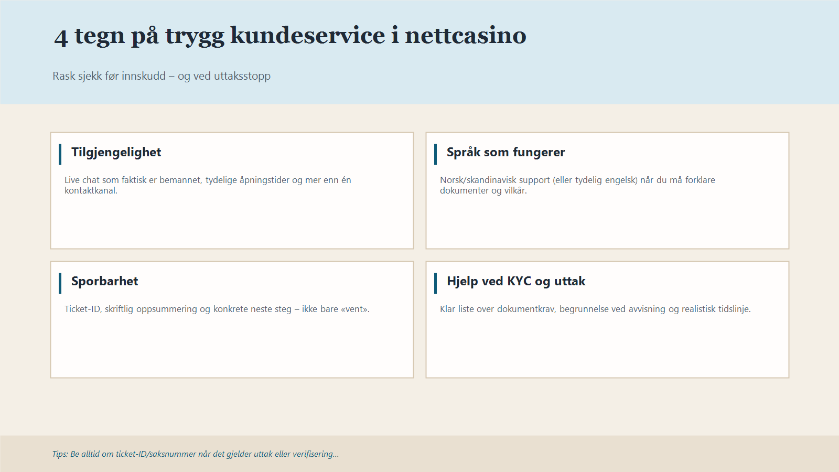The width and height of the screenshot is (839, 472).
Task: Click the accent bar beside "Tilgjengelighet"
Action: point(60,153)
